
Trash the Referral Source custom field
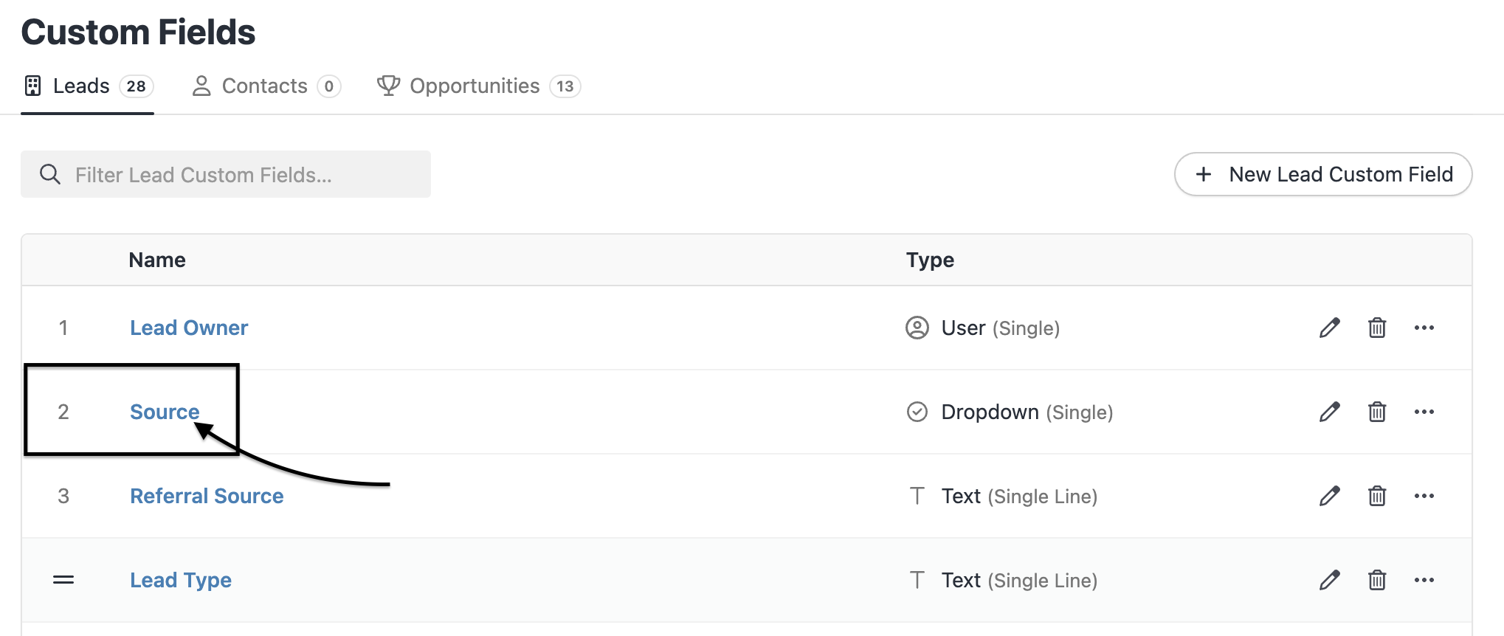click(x=1376, y=496)
